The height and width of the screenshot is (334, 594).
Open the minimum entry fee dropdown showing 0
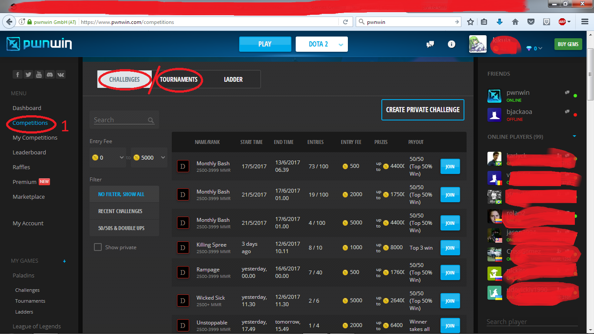108,157
